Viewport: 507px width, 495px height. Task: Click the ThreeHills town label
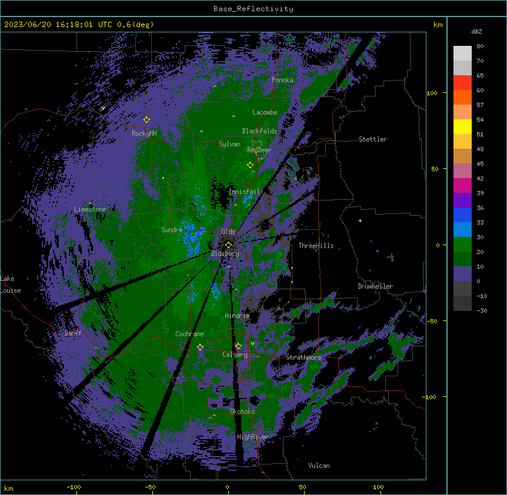tap(316, 246)
